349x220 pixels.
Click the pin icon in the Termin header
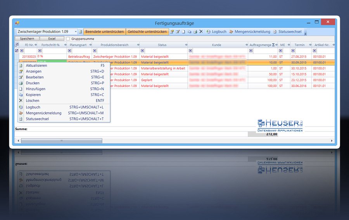click(x=310, y=45)
